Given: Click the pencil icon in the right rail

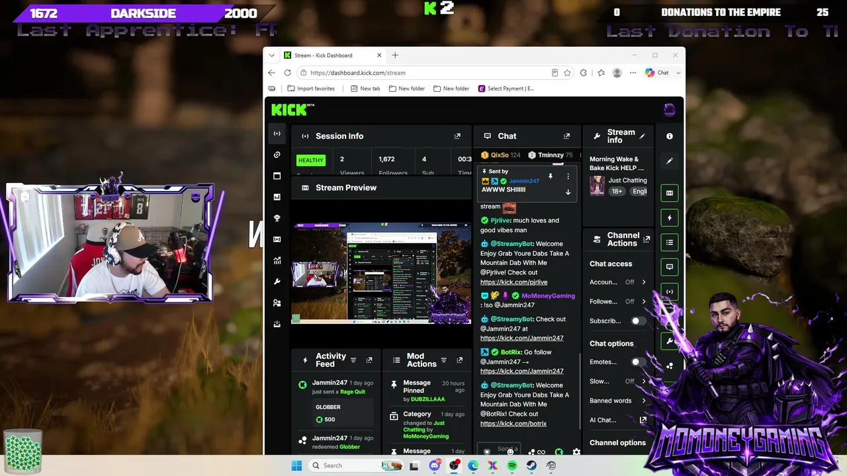Looking at the screenshot, I should (670, 161).
